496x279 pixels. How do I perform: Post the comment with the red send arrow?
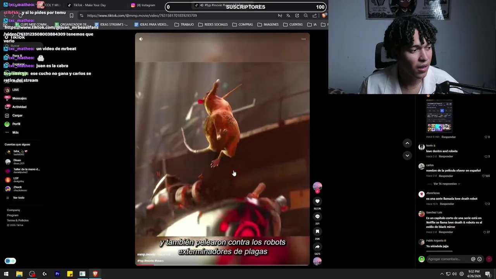click(x=489, y=259)
